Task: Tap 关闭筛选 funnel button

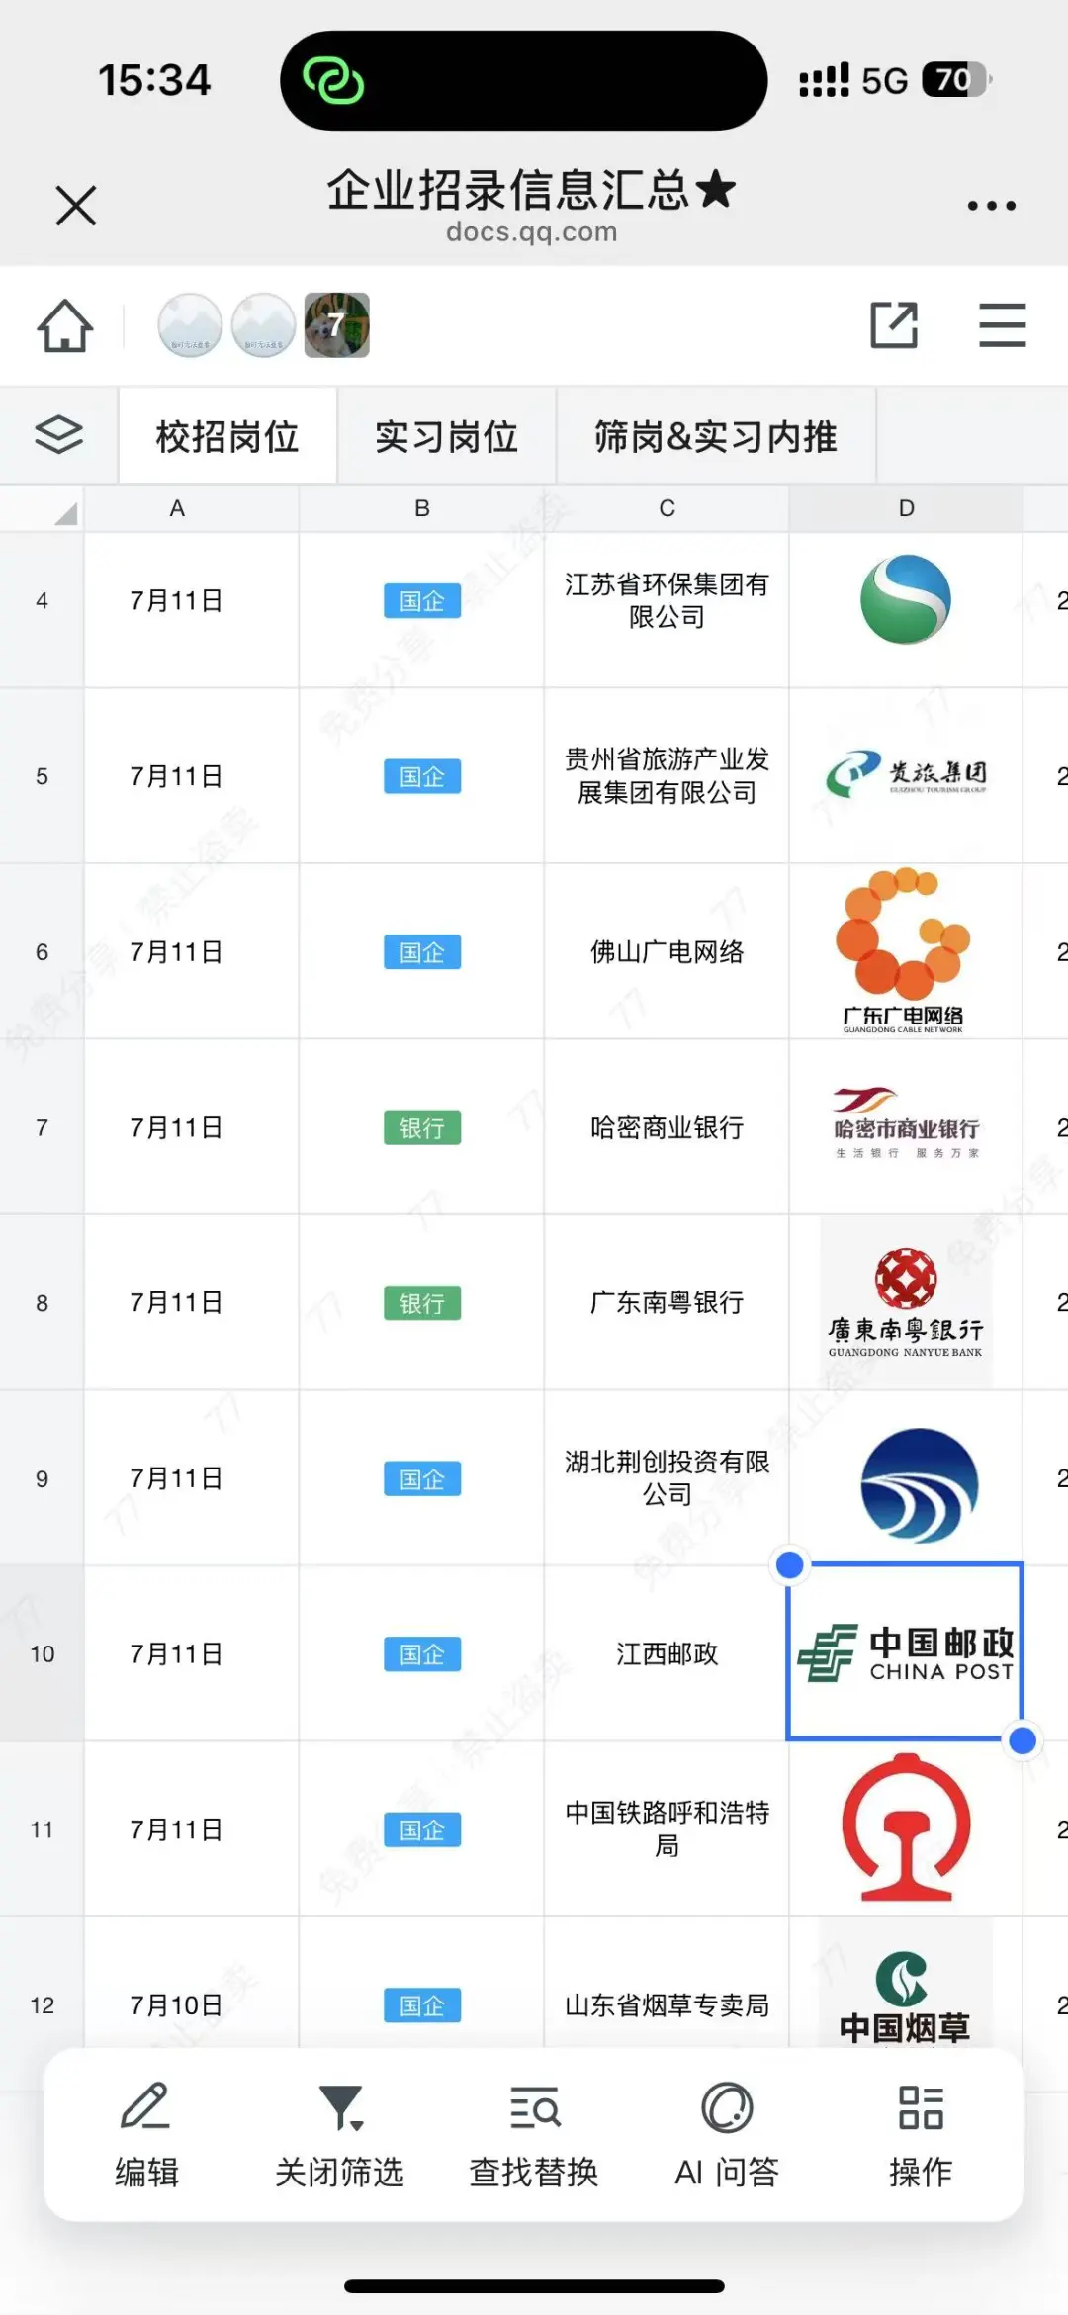Action: pos(339,2136)
